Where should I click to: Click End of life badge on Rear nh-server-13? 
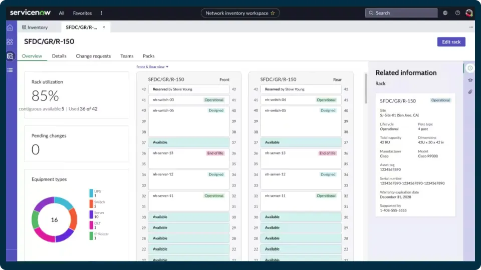pyautogui.click(x=327, y=153)
